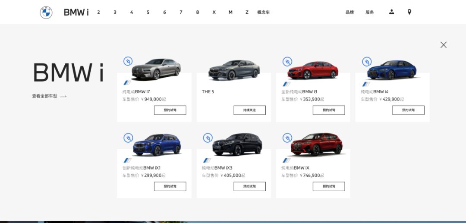Viewport: 466px width, 223px height.
Task: Click the electric plug badge on BMW i7
Action: click(128, 61)
